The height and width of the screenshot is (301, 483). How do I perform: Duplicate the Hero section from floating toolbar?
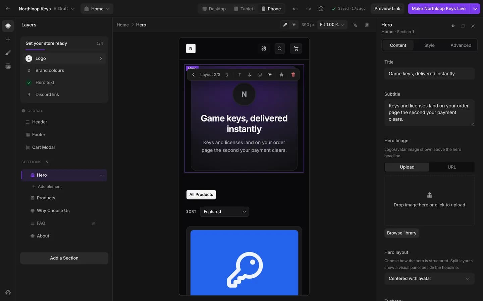coord(260,75)
